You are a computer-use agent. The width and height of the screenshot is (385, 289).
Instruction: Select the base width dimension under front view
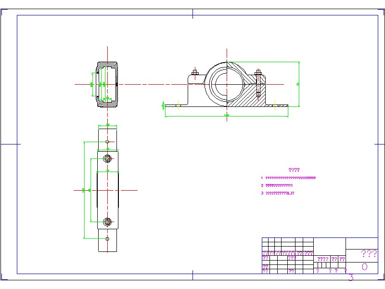click(227, 116)
